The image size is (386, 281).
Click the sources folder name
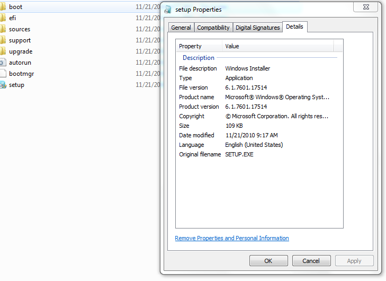pyautogui.click(x=20, y=29)
